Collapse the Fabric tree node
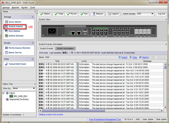This screenshot has width=169, height=123. coord(3,93)
